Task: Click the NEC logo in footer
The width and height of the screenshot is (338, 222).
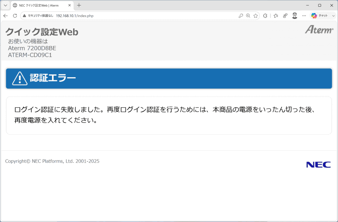Action: [x=319, y=165]
